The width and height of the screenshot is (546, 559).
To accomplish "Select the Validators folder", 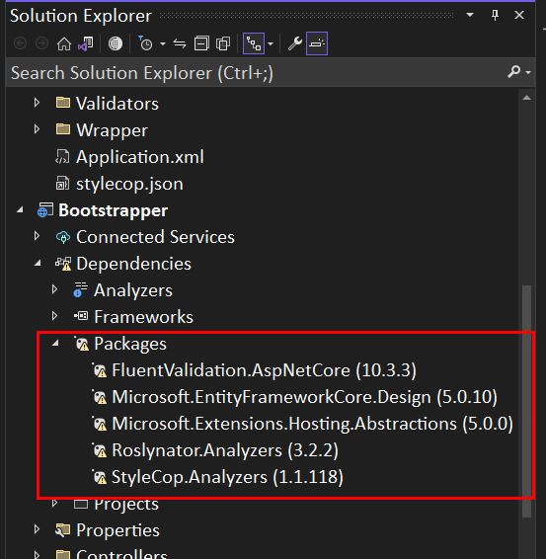I will point(117,104).
